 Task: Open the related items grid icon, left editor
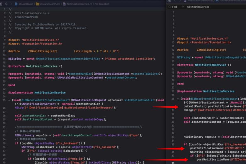1,4
